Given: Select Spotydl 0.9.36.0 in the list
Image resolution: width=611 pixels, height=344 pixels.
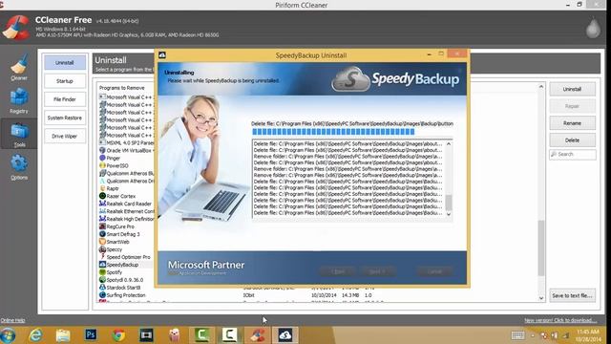Looking at the screenshot, I should 125,280.
